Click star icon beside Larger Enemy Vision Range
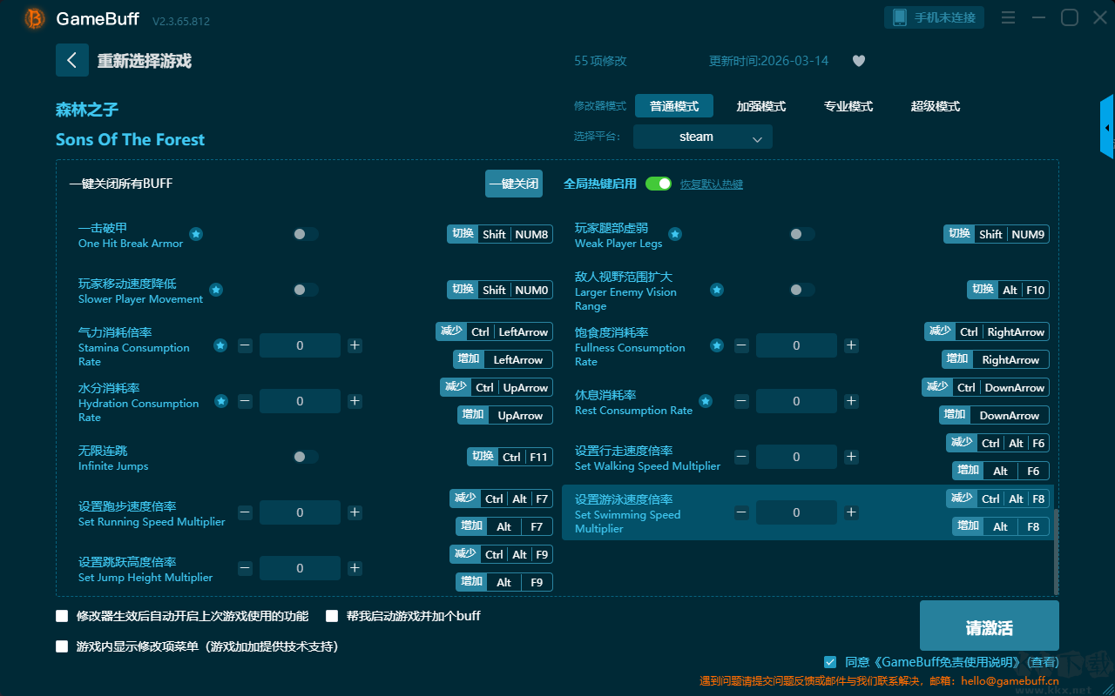Image resolution: width=1115 pixels, height=696 pixels. [717, 290]
